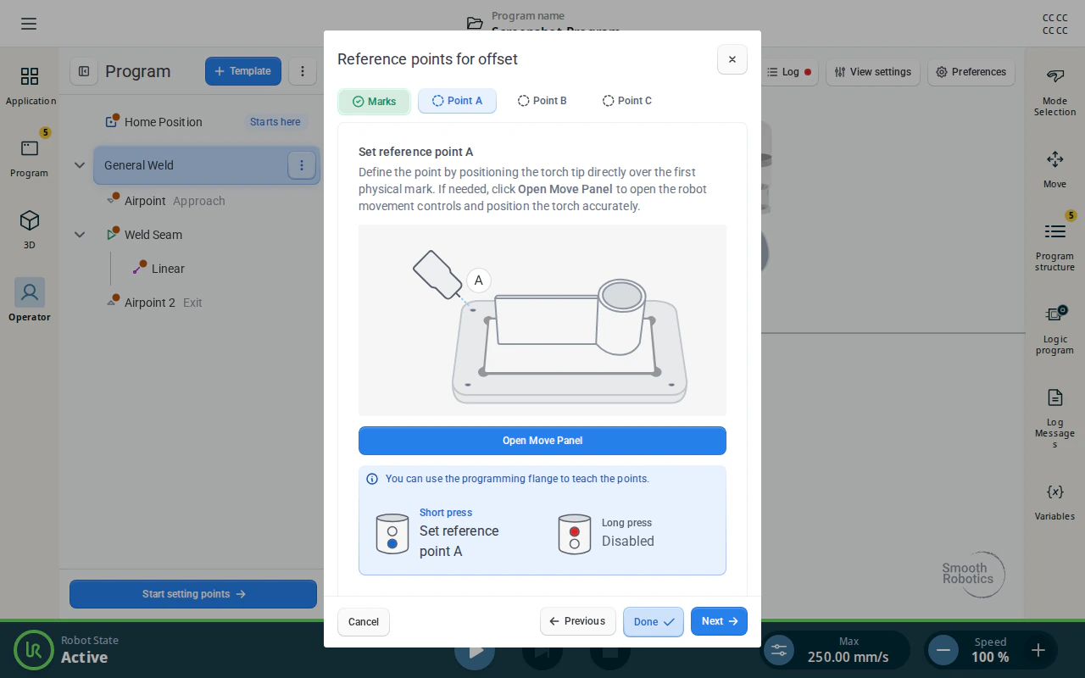This screenshot has width=1085, height=678.
Task: Select the Airpoint 2 Exit node
Action: (164, 303)
